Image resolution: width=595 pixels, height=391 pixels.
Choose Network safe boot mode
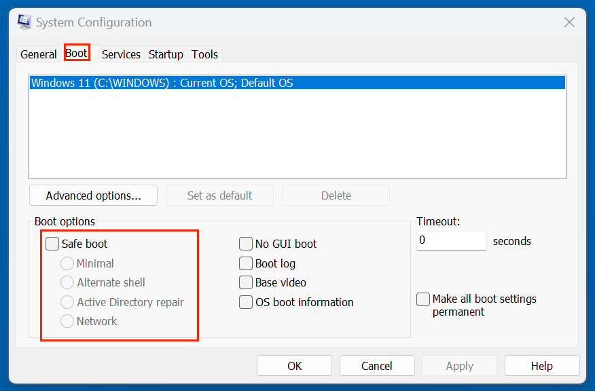68,321
